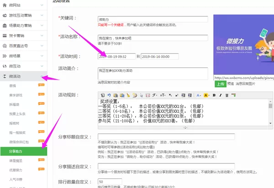
Task: Click the image URL field under banner
Action: tap(244, 78)
